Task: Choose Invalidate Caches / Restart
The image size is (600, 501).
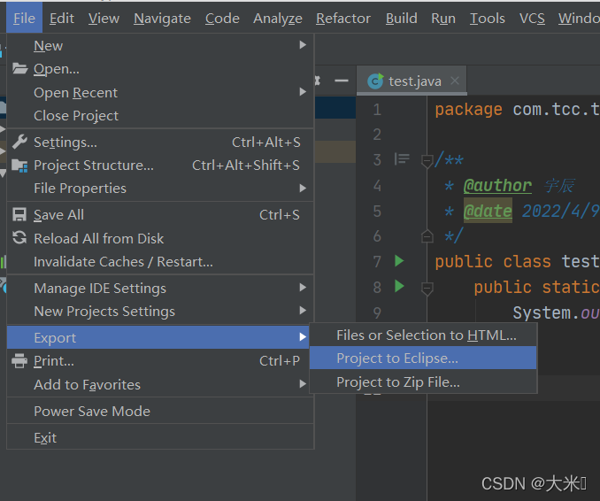Action: pyautogui.click(x=123, y=262)
